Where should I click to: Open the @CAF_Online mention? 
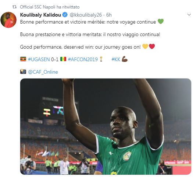(x=43, y=72)
